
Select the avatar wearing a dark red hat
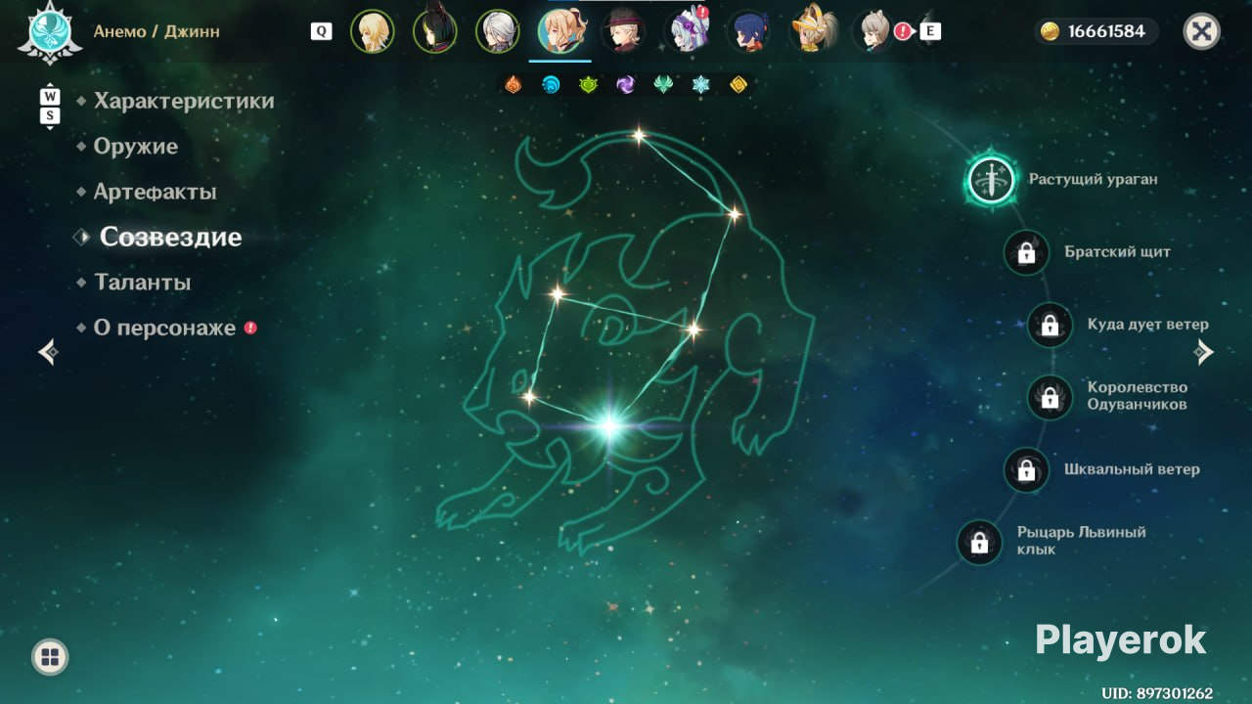[623, 31]
